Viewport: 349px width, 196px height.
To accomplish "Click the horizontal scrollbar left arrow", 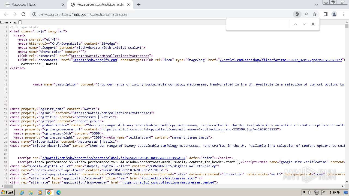I will (x=2, y=186).
